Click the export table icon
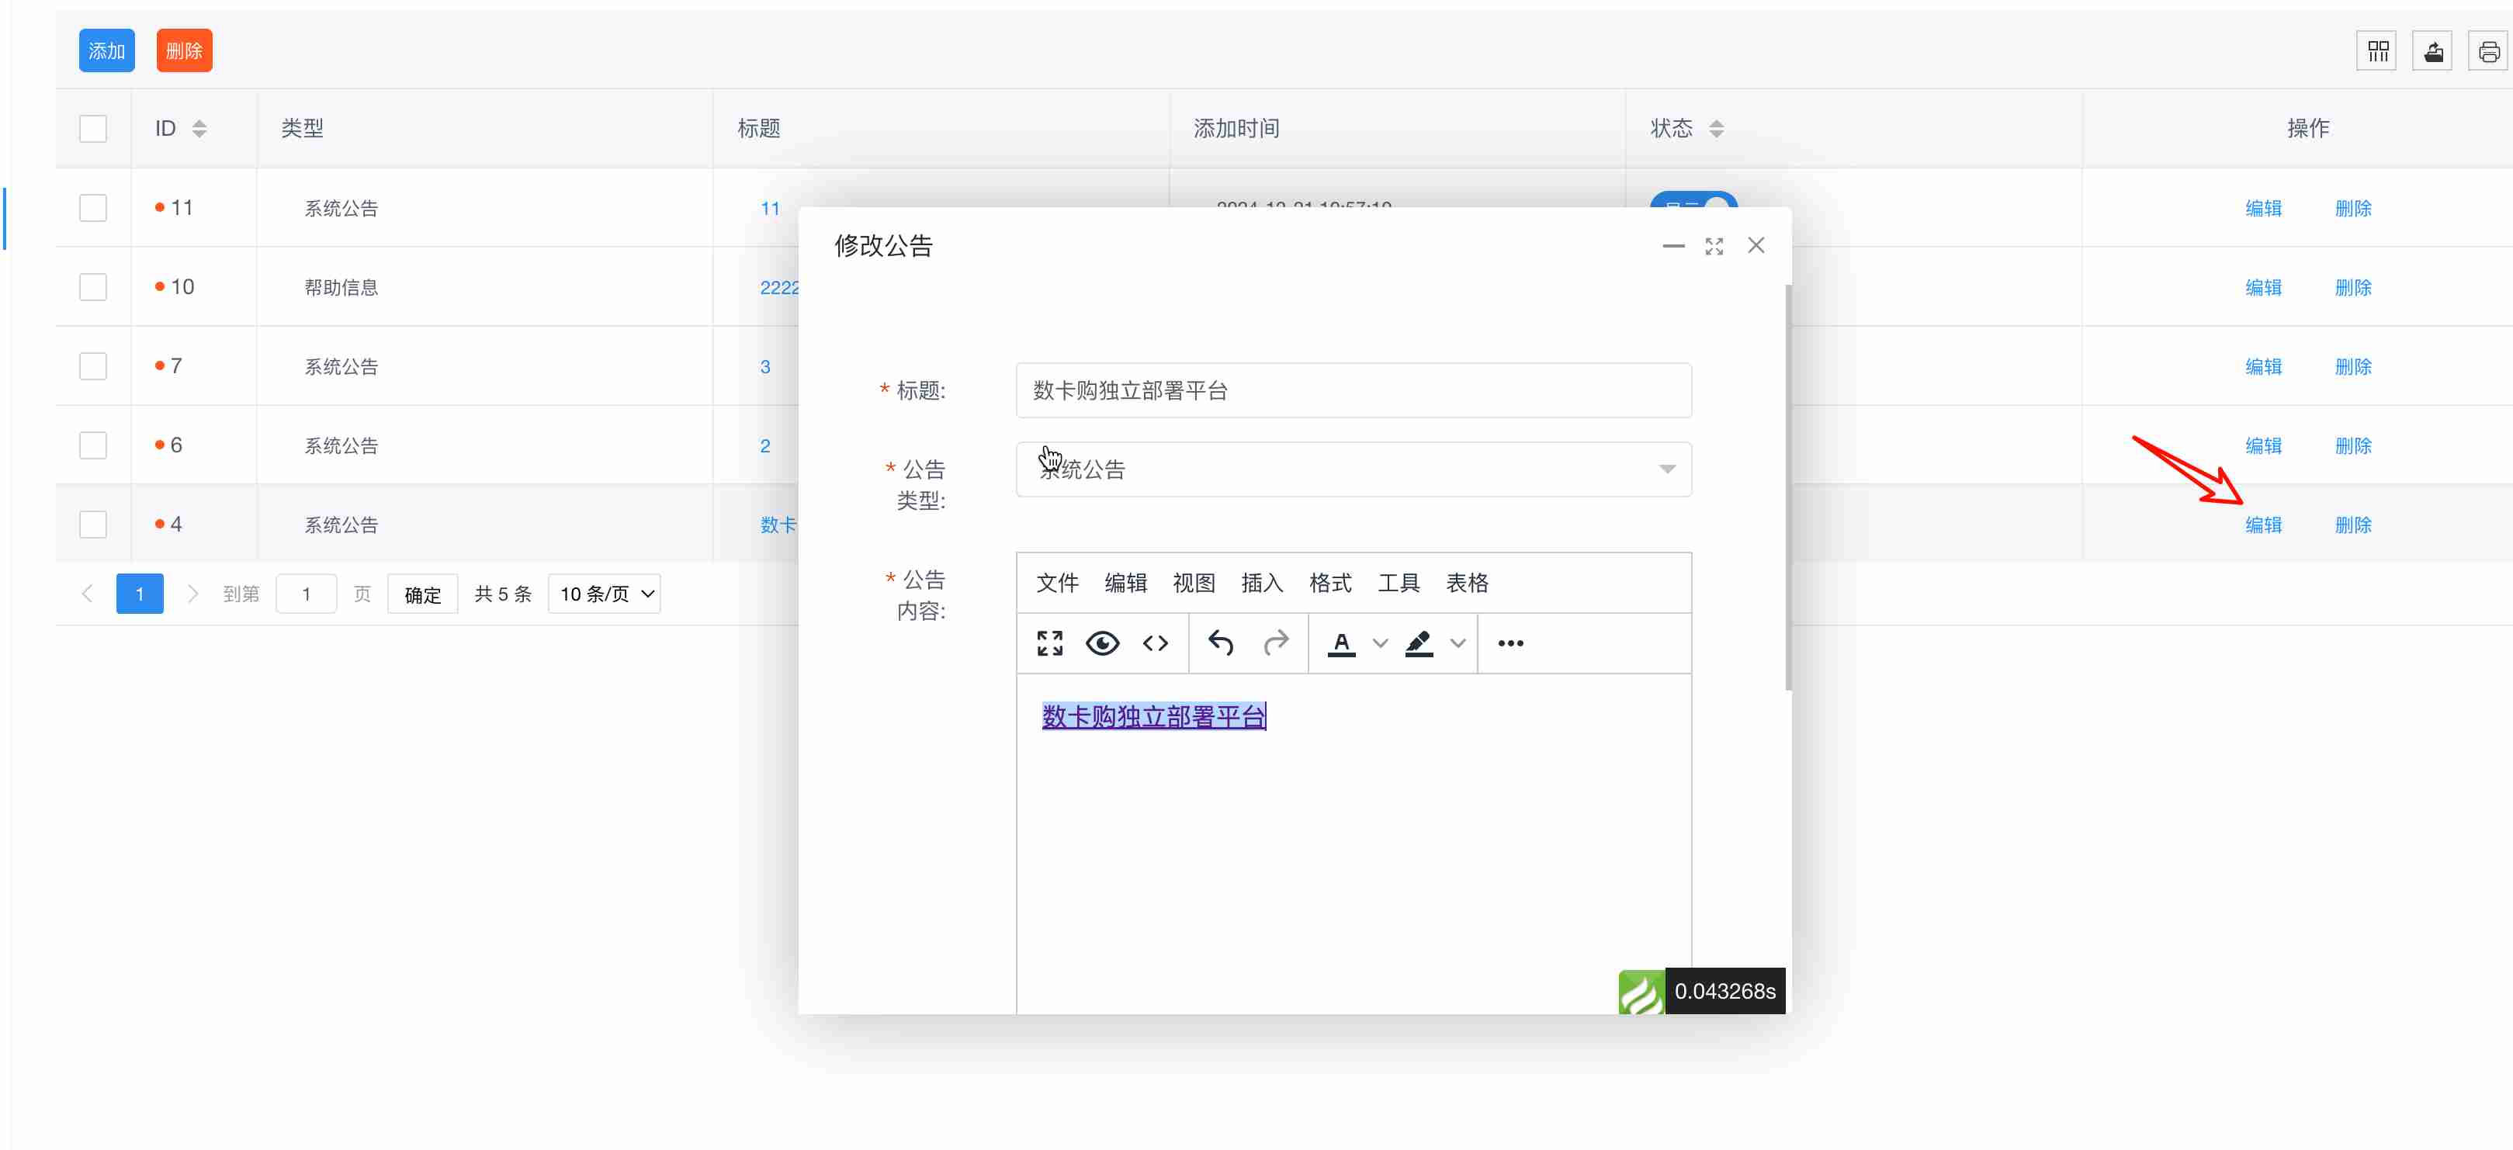2513x1150 pixels. click(2433, 52)
